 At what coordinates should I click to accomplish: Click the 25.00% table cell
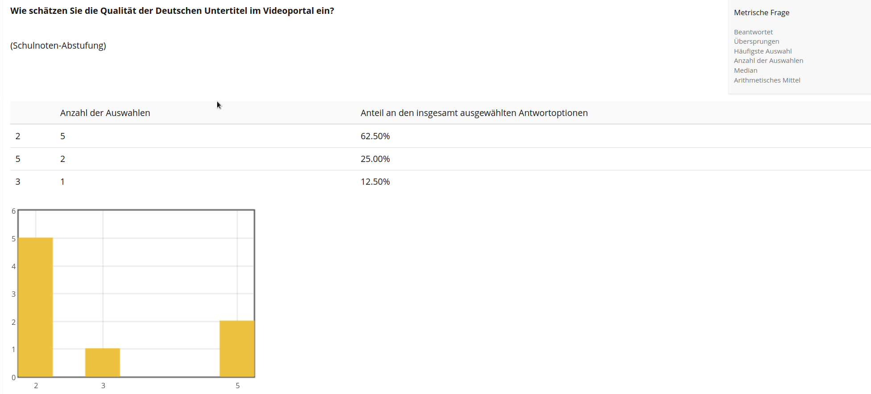tap(375, 159)
